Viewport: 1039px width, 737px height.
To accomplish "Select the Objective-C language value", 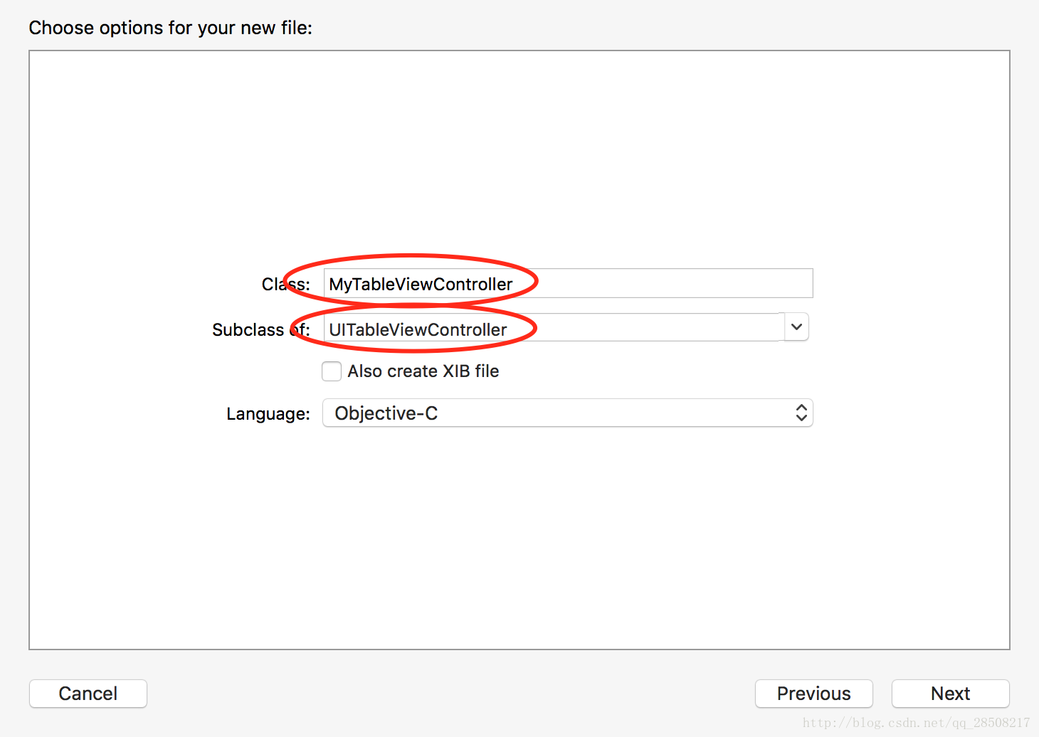I will click(x=386, y=413).
